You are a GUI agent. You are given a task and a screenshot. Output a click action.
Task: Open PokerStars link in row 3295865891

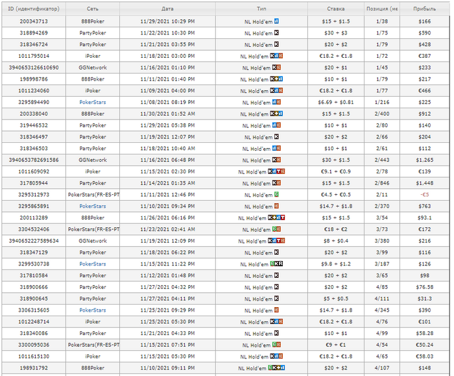coord(93,206)
